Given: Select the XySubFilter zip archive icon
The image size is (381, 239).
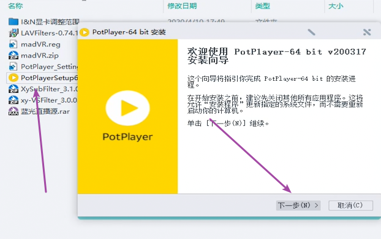Looking at the screenshot, I should tap(13, 89).
